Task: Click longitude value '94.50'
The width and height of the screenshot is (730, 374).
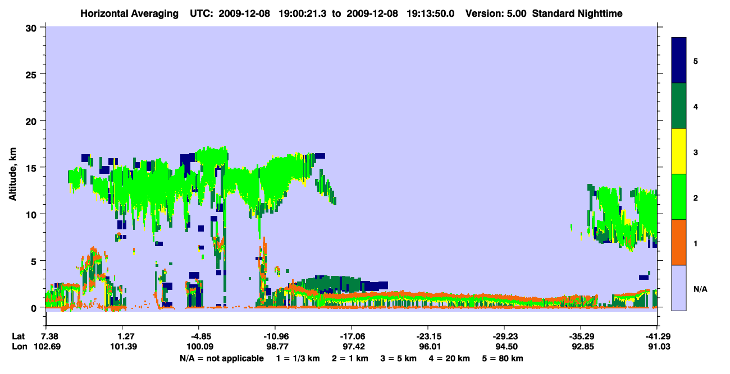Action: (x=506, y=347)
